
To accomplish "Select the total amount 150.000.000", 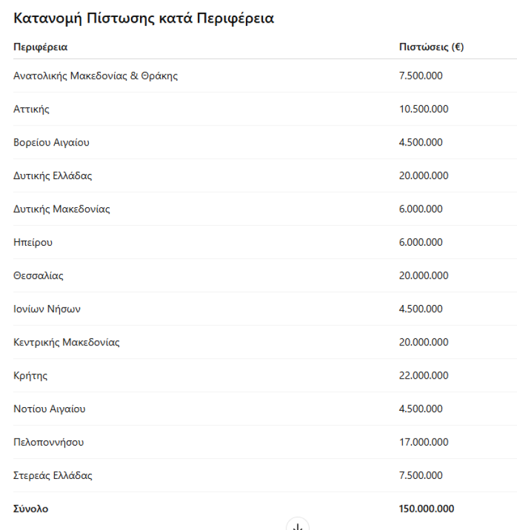I will [x=426, y=509].
